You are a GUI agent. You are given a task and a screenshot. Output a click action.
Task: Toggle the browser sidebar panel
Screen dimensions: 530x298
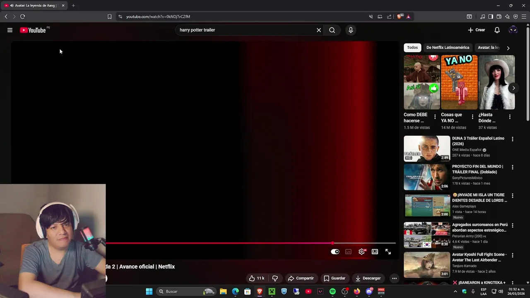pos(491,17)
